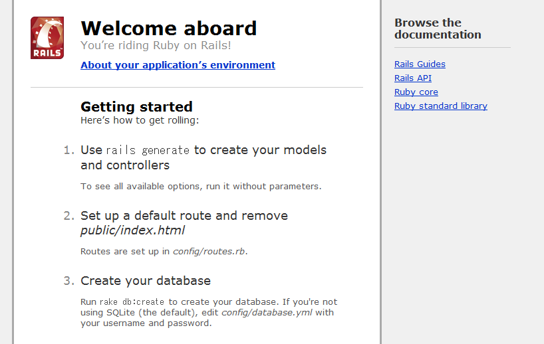Screen dimensions: 544x344
Task: Open the Ruby standard library link
Action: [441, 106]
